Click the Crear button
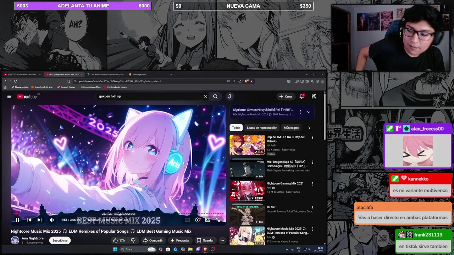 pos(286,96)
